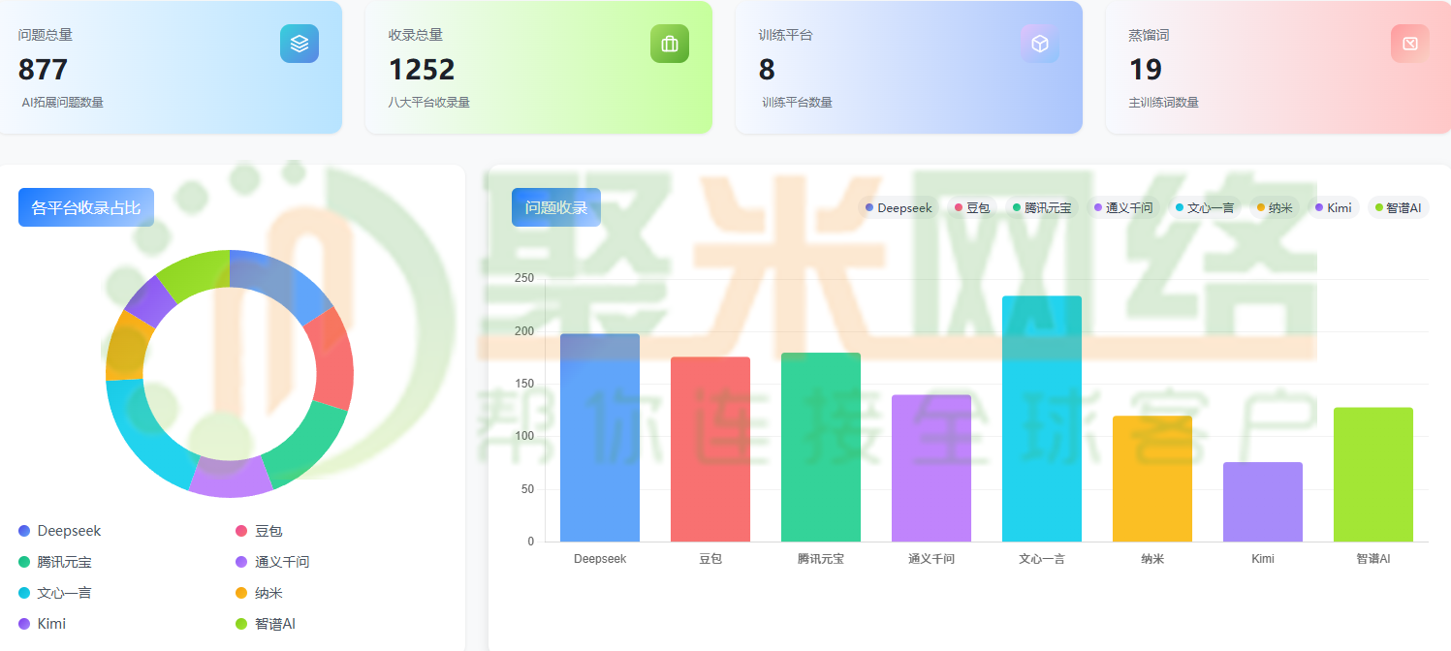
Task: Toggle 智谱AI in bar chart top legend
Action: (x=1398, y=207)
